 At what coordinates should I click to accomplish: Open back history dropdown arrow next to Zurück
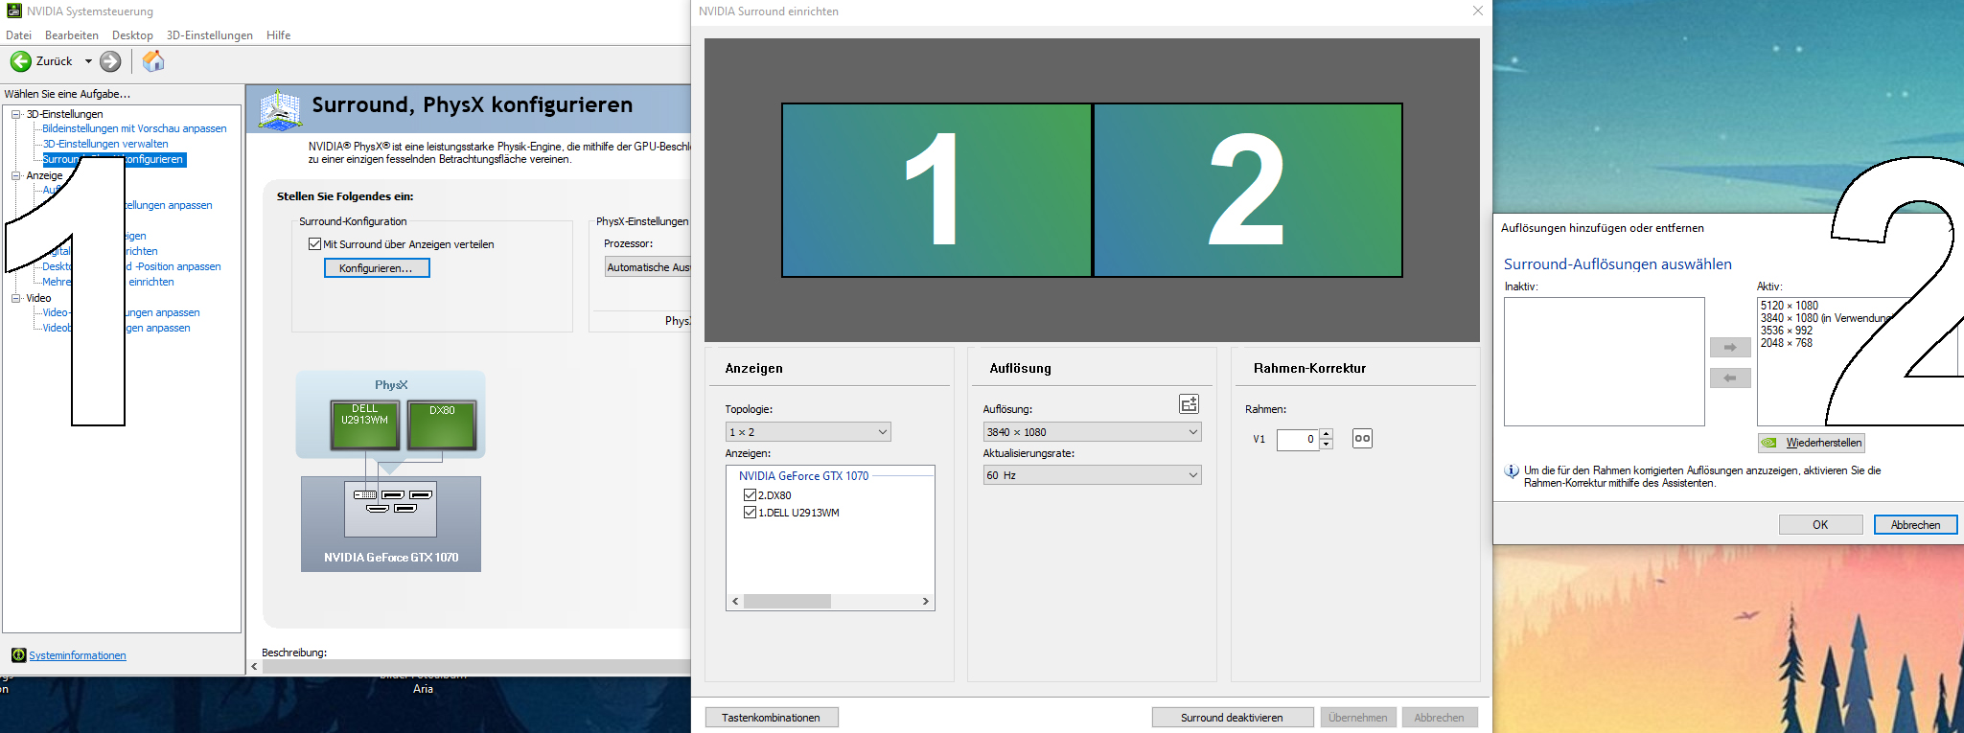click(x=88, y=61)
